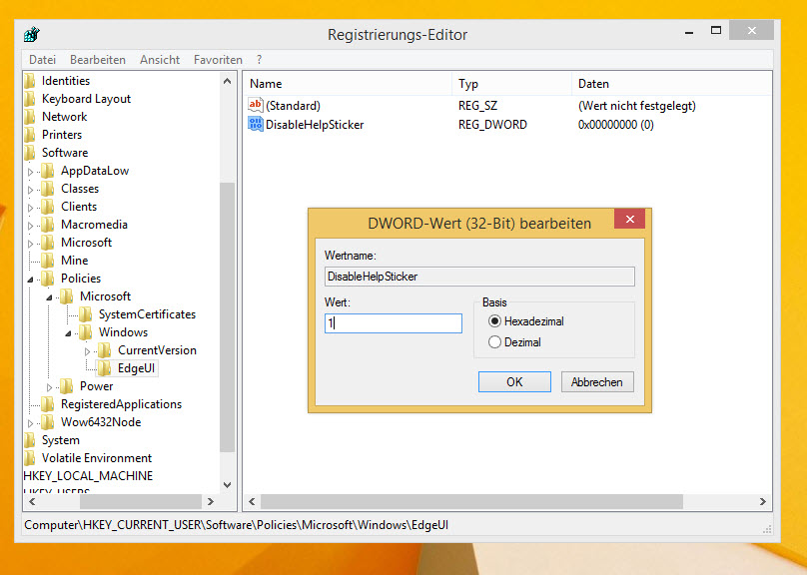Click the Power folder icon
807x575 pixels.
(66, 385)
